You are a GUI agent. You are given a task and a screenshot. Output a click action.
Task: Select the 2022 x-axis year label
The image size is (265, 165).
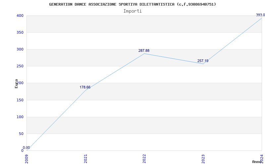(144, 159)
